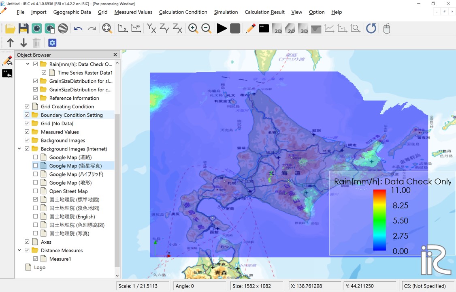
Task: Undo the last action
Action: pyautogui.click(x=78, y=28)
